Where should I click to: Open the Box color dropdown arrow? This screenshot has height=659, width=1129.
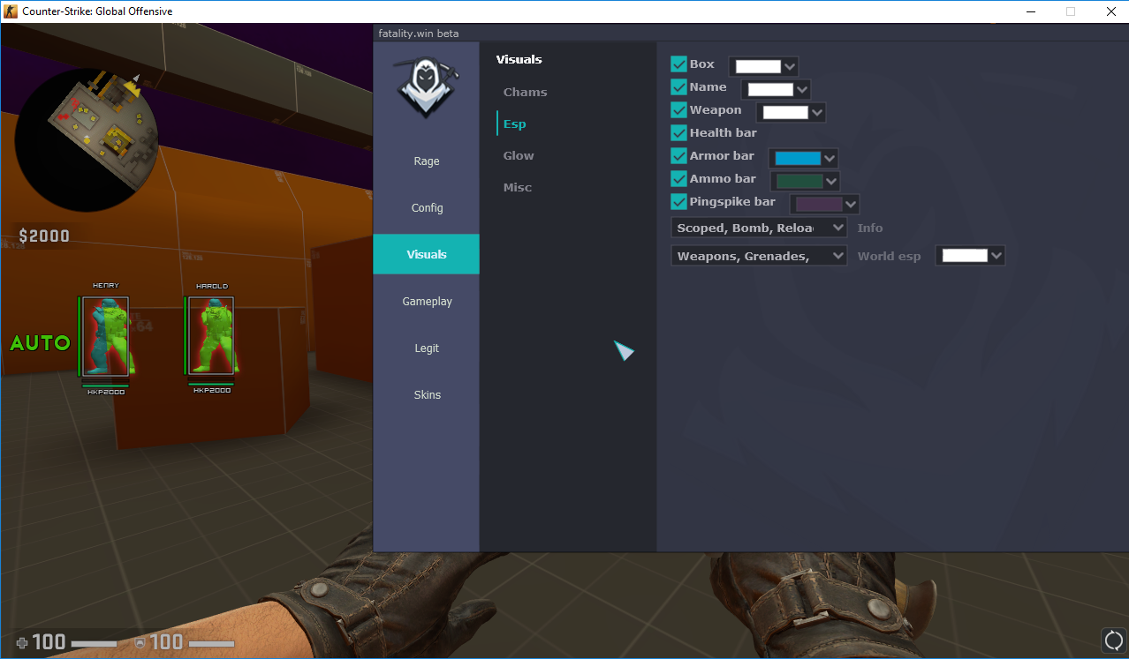[790, 66]
